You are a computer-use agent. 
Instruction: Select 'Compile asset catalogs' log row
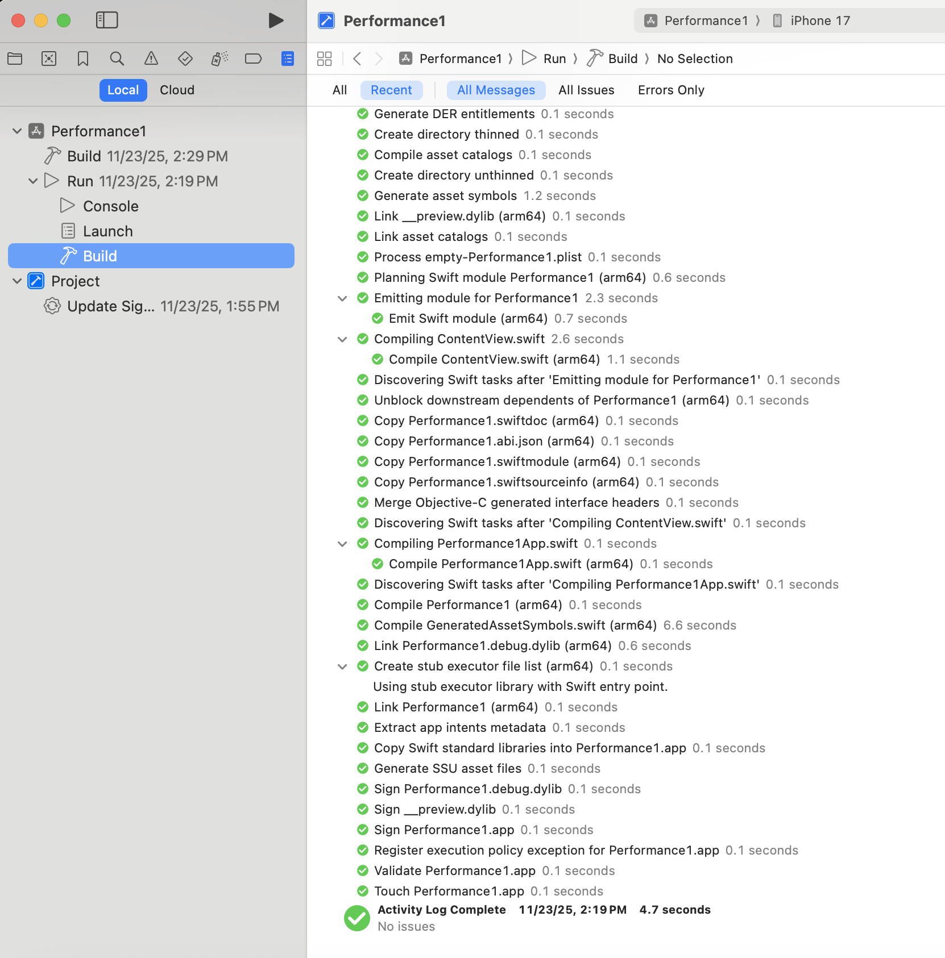tap(474, 155)
